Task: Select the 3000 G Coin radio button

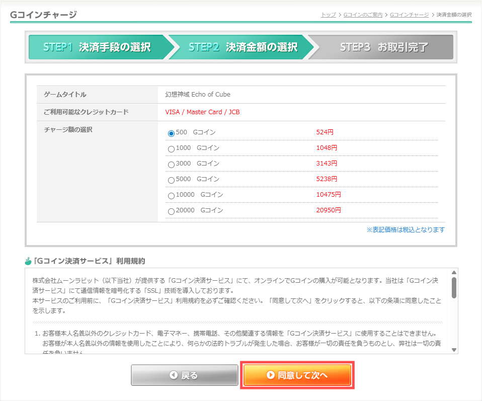Action: pyautogui.click(x=171, y=165)
